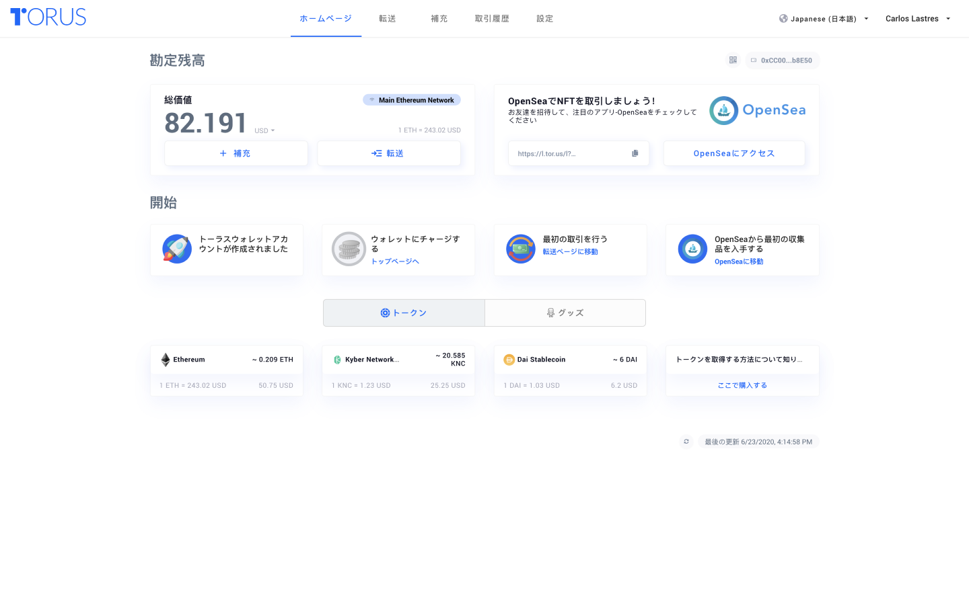The height and width of the screenshot is (605, 969).
Task: Click the refresh balances icon
Action: [686, 442]
